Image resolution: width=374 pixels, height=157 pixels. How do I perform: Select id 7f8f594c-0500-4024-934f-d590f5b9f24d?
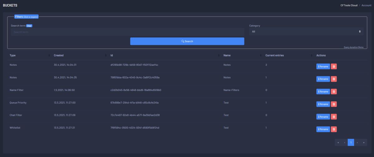pyautogui.click(x=135, y=128)
